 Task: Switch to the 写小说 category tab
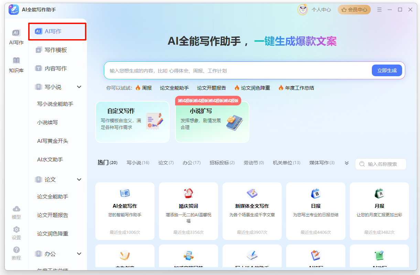tap(138, 163)
